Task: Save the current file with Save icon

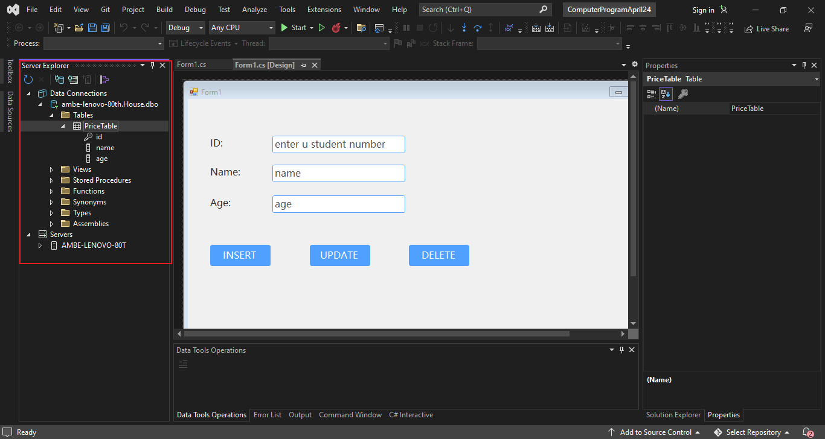Action: 92,28
